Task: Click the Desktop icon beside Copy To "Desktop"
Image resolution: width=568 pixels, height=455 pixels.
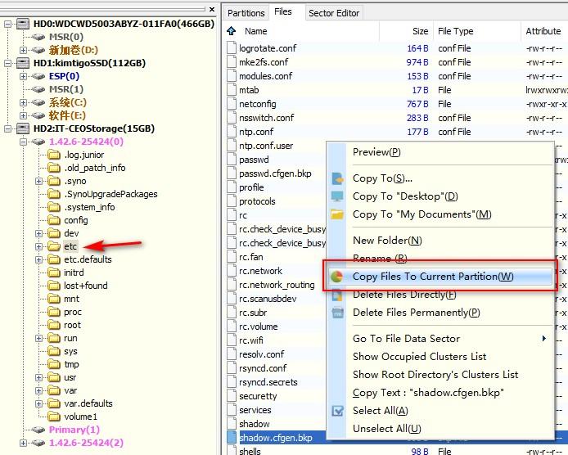Action: pos(337,196)
